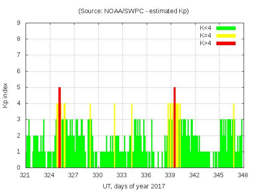Image resolution: width=256 pixels, height=192 pixels.
Task: Click the yellow K=4 legend swatch
Action: [226, 36]
